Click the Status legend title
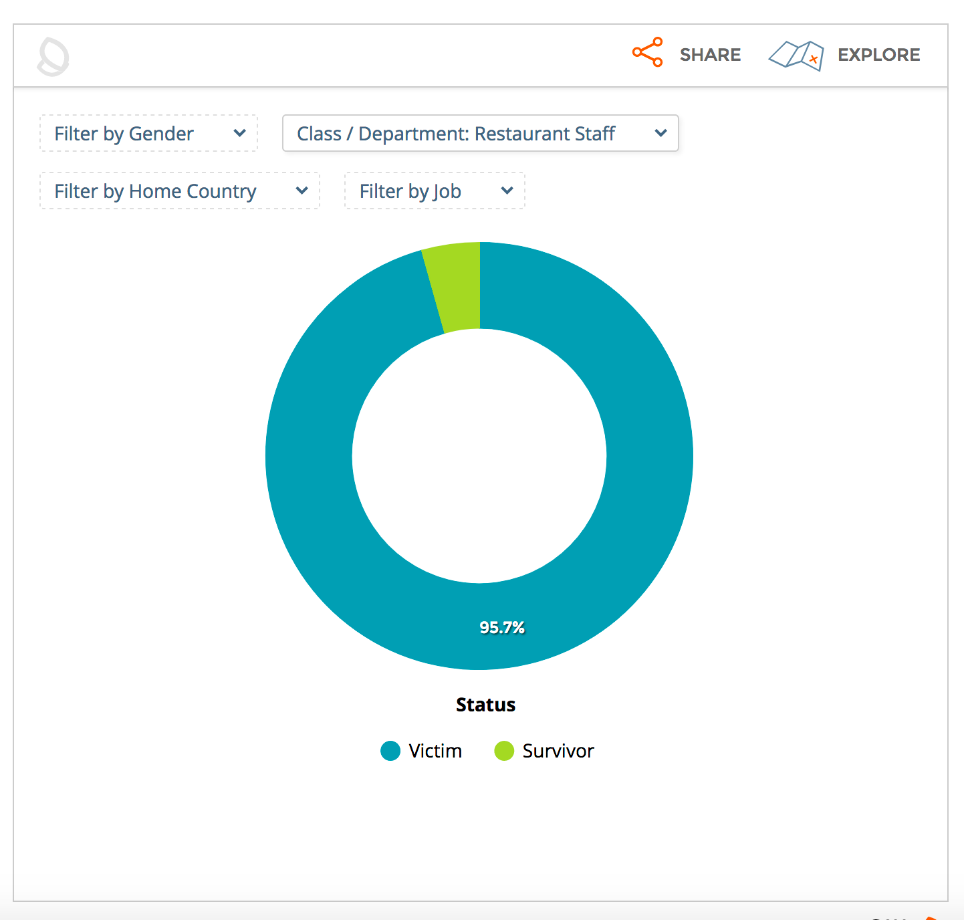Viewport: 964px width, 920px height. [485, 705]
